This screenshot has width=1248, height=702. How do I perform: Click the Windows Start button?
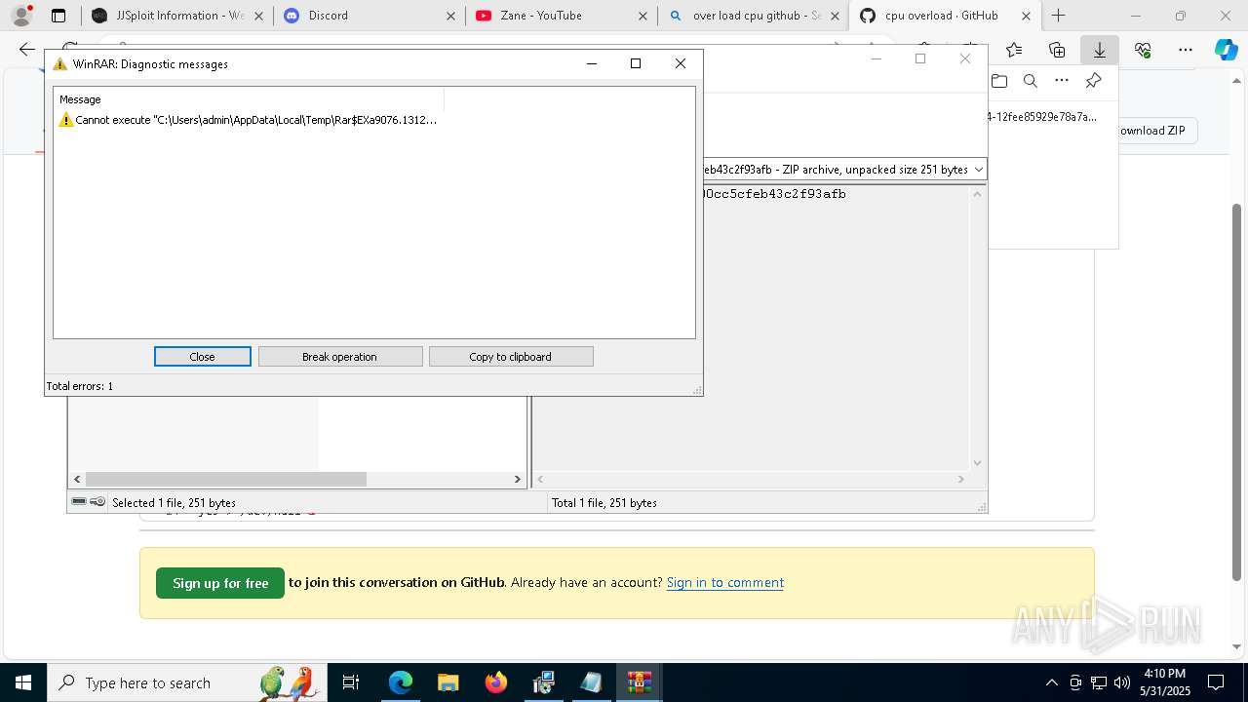(22, 682)
